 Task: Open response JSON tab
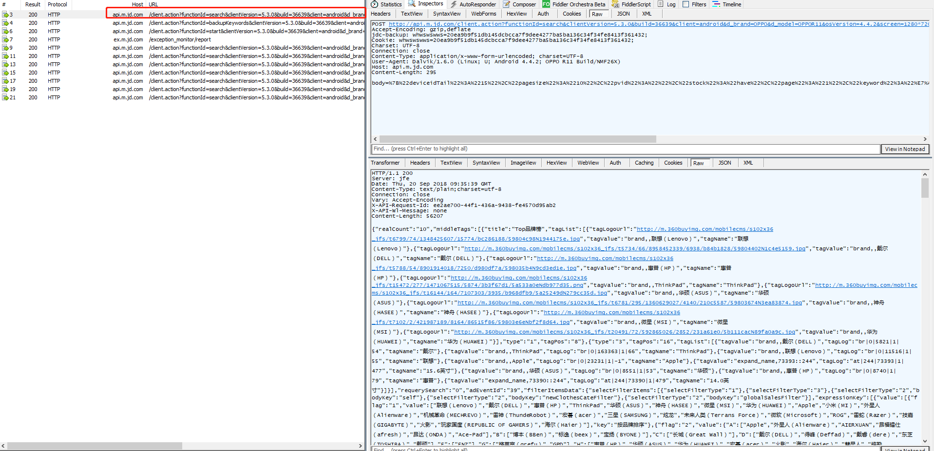tap(725, 163)
